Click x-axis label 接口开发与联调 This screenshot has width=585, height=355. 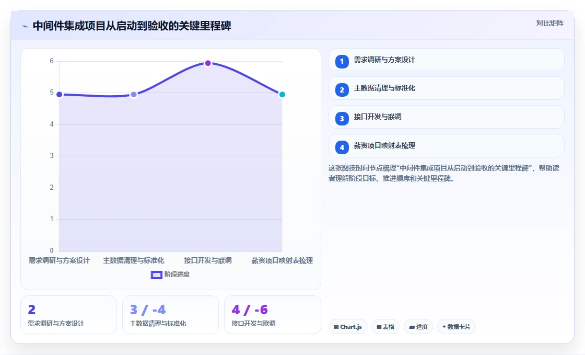[x=208, y=260]
